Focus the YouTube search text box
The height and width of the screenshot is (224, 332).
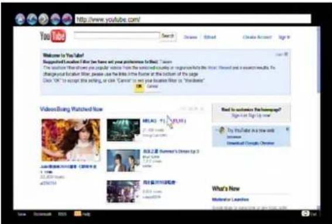coord(117,36)
